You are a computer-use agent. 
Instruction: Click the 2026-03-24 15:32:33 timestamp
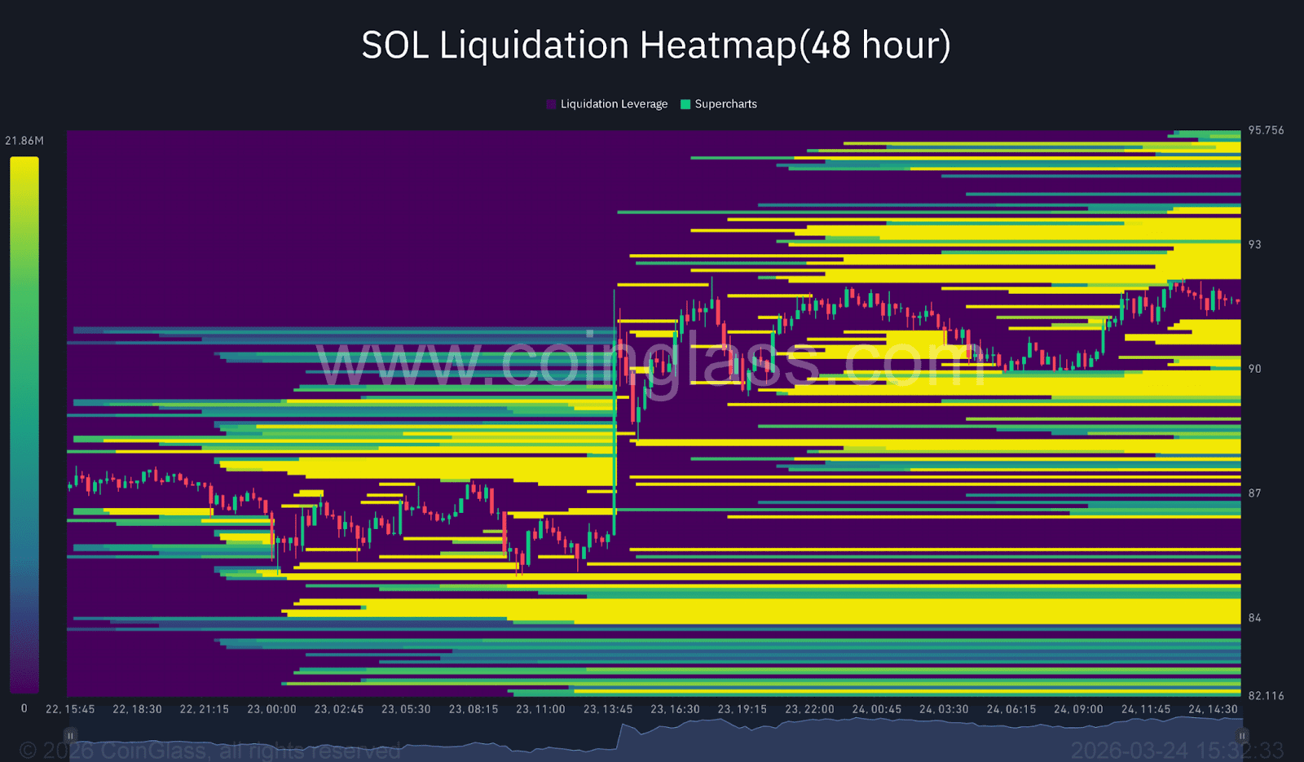(x=1177, y=750)
